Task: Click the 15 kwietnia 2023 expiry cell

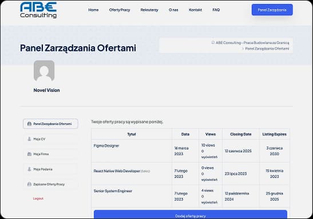Action: point(274,173)
